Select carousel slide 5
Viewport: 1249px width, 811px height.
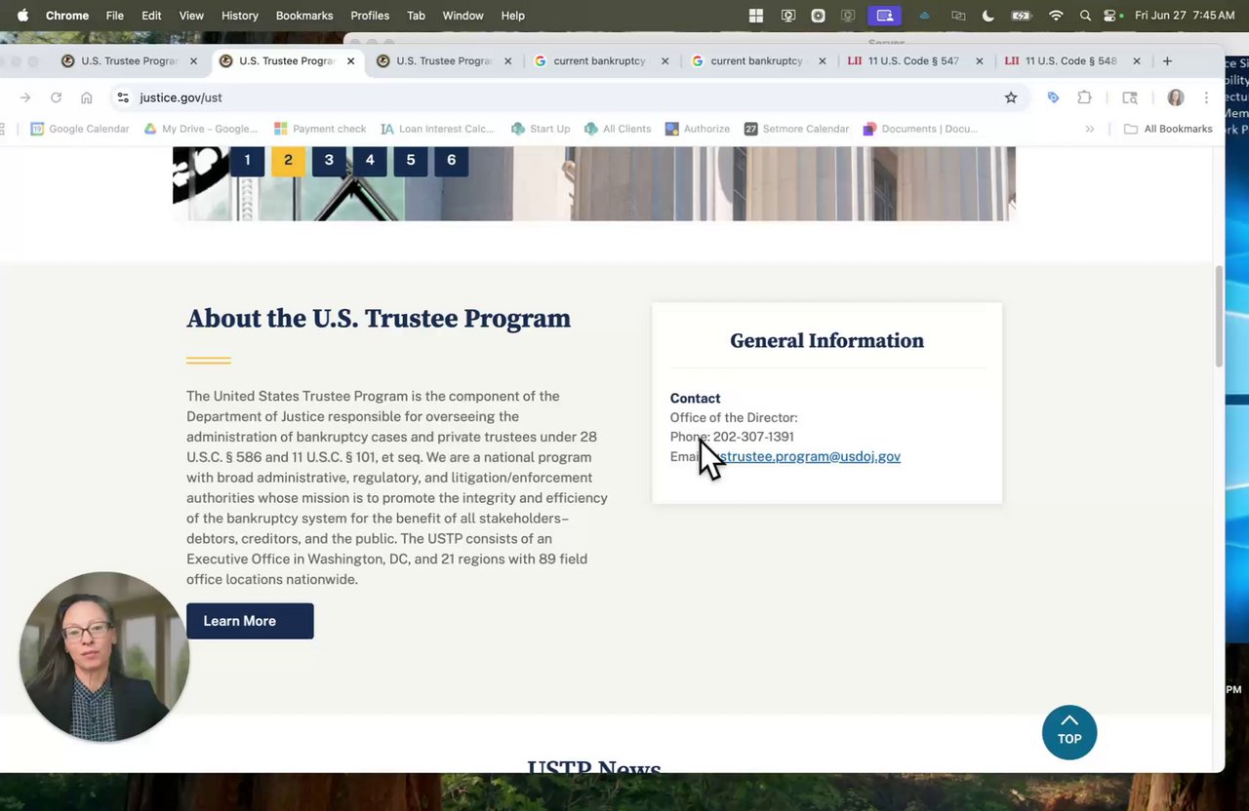(411, 160)
